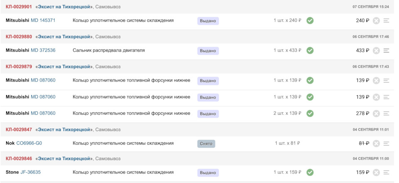The height and width of the screenshot is (183, 399).
Task: Click green checkmark on MD 372536 row
Action: point(310,50)
